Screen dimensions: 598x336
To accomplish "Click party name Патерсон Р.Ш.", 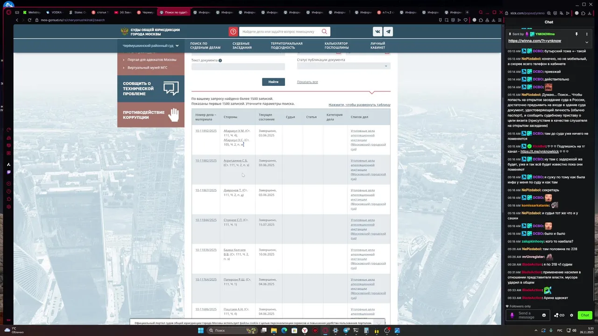I will [234, 280].
